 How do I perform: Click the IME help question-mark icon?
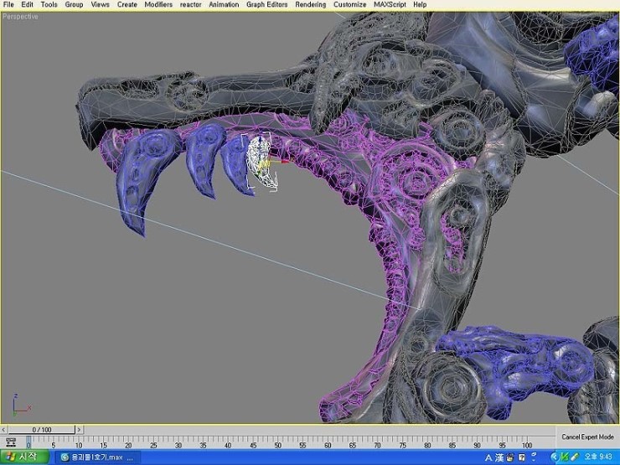(522, 458)
